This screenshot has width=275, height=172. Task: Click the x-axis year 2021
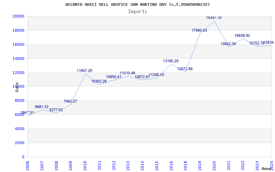229,165
